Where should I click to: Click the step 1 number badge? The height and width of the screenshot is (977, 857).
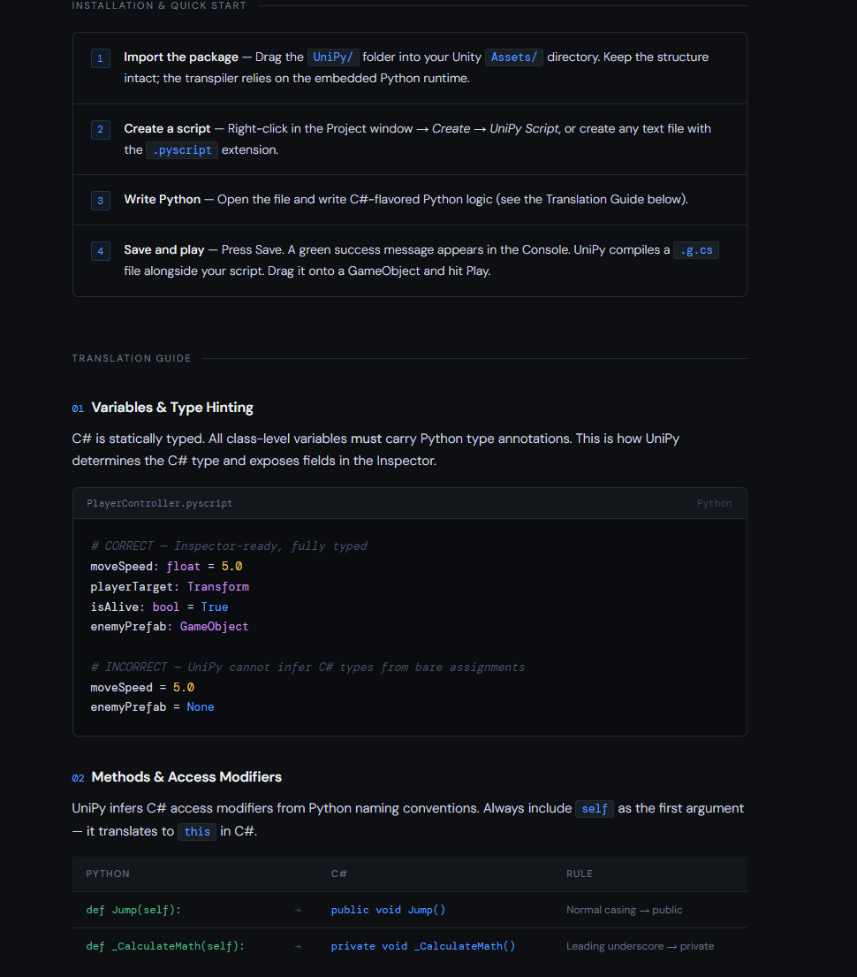tap(100, 58)
